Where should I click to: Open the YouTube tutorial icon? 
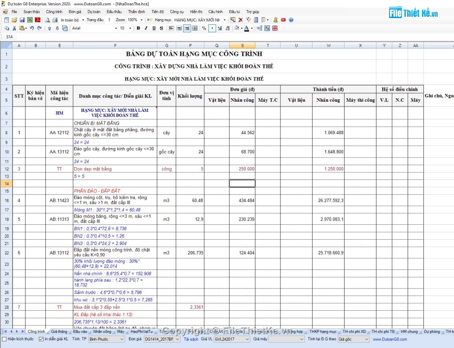(x=283, y=20)
